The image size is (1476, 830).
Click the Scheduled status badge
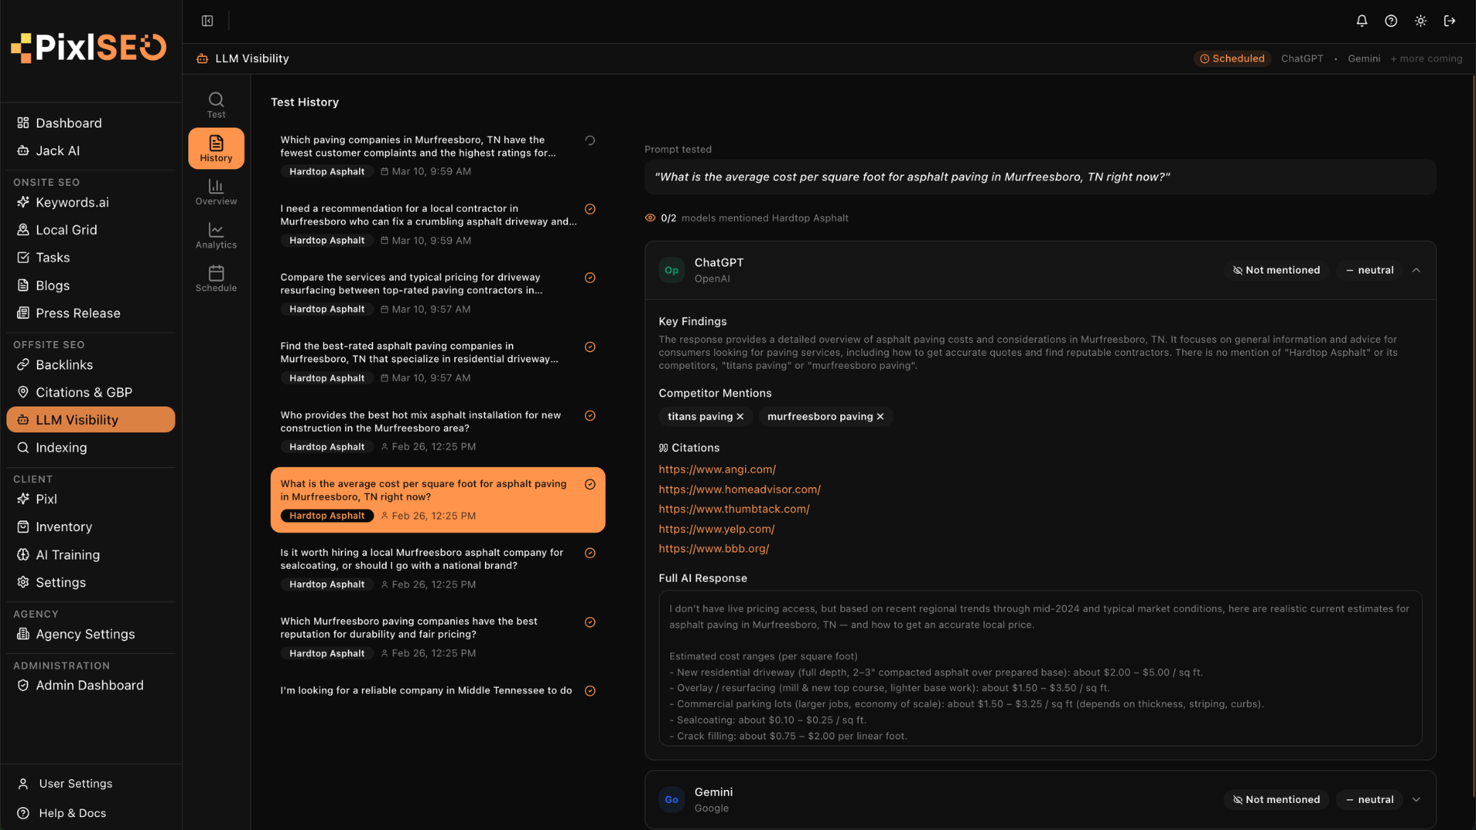click(x=1232, y=58)
